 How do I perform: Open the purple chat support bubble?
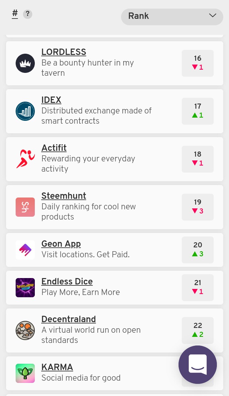[198, 365]
